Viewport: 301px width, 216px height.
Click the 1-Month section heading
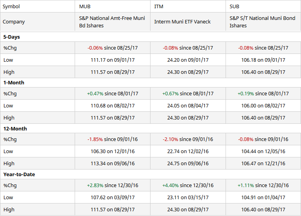pos(14,82)
